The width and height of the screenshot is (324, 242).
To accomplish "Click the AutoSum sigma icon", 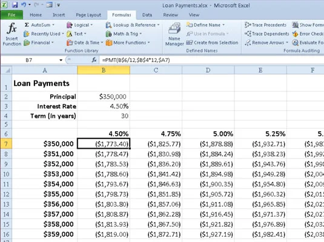I will (27, 25).
